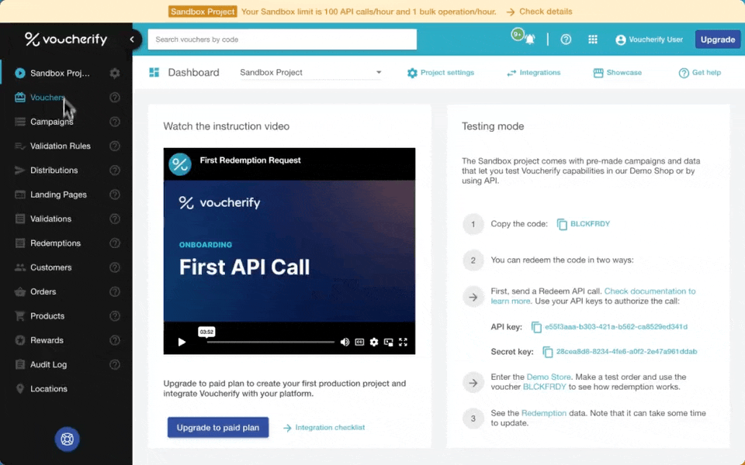This screenshot has height=465, width=745.
Task: Collapse the sidebar with the chevron button
Action: (x=132, y=40)
